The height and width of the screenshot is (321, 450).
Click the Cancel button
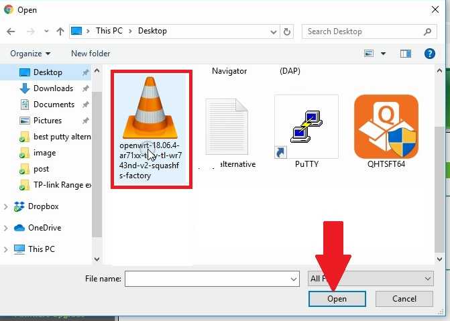click(x=404, y=299)
